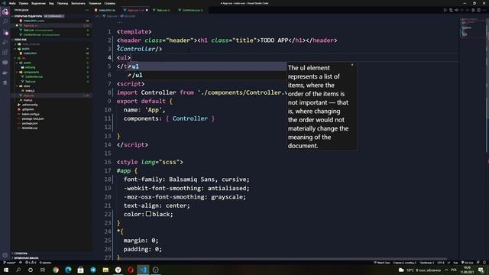Open the Explorer view in activity bar
The image size is (489, 275).
[5, 11]
